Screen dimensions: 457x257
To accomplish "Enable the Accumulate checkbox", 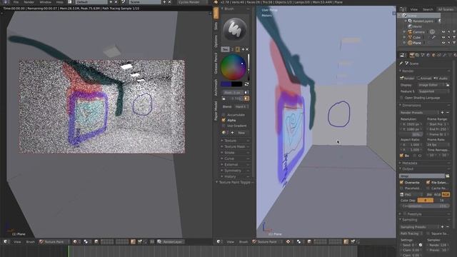I will point(224,115).
